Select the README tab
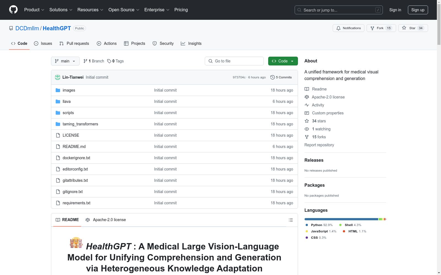 [67, 220]
